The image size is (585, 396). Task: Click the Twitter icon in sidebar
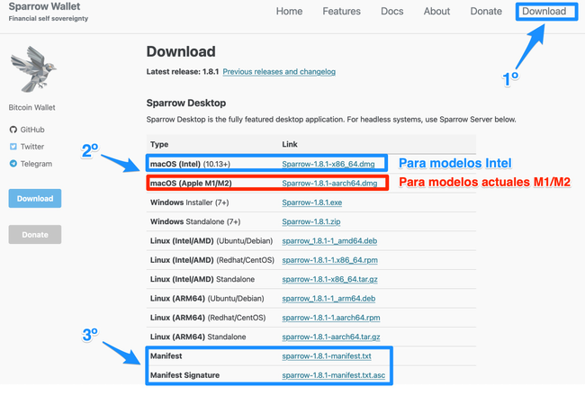13,147
